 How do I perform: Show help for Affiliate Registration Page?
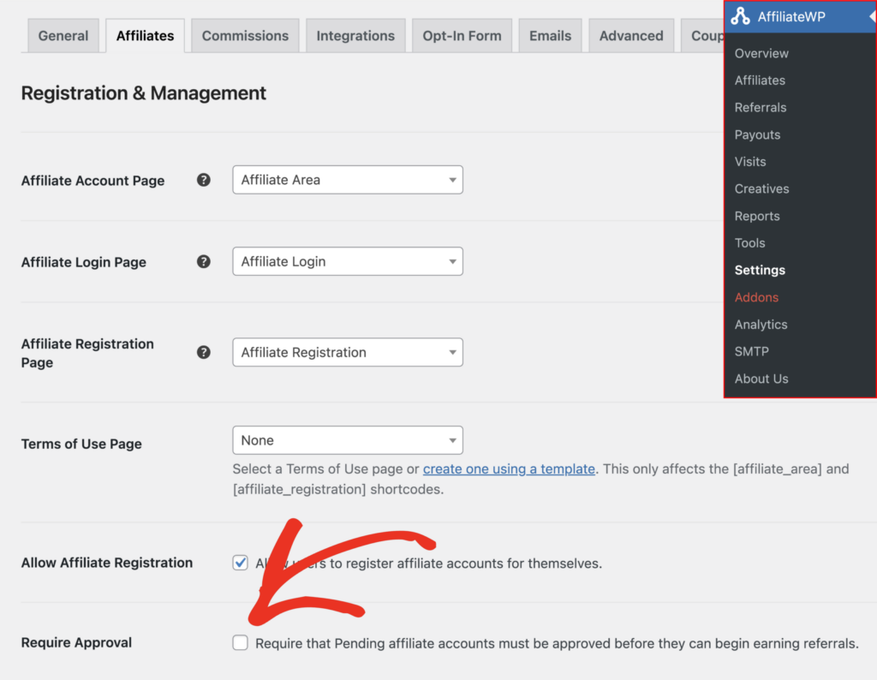coord(204,352)
